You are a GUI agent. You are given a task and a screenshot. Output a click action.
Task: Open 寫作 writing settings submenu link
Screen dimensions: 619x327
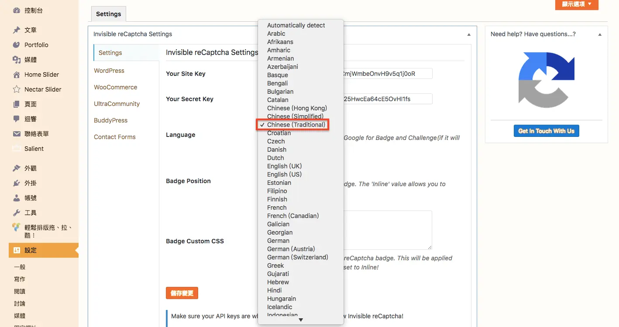(20, 279)
